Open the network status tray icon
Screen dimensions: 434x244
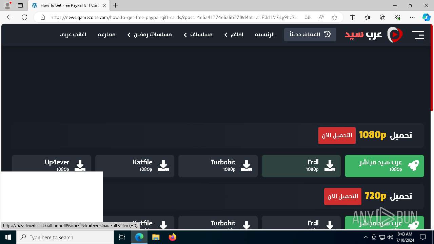click(x=382, y=237)
